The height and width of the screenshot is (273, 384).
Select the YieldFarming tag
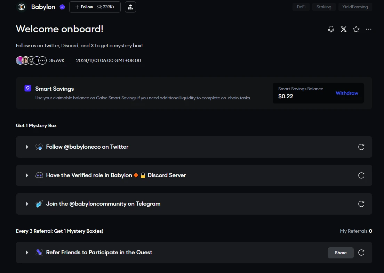(x=355, y=7)
